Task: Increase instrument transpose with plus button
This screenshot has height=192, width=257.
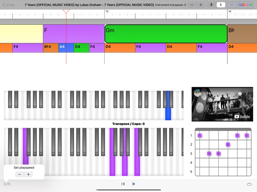Action: [x=200, y=5]
